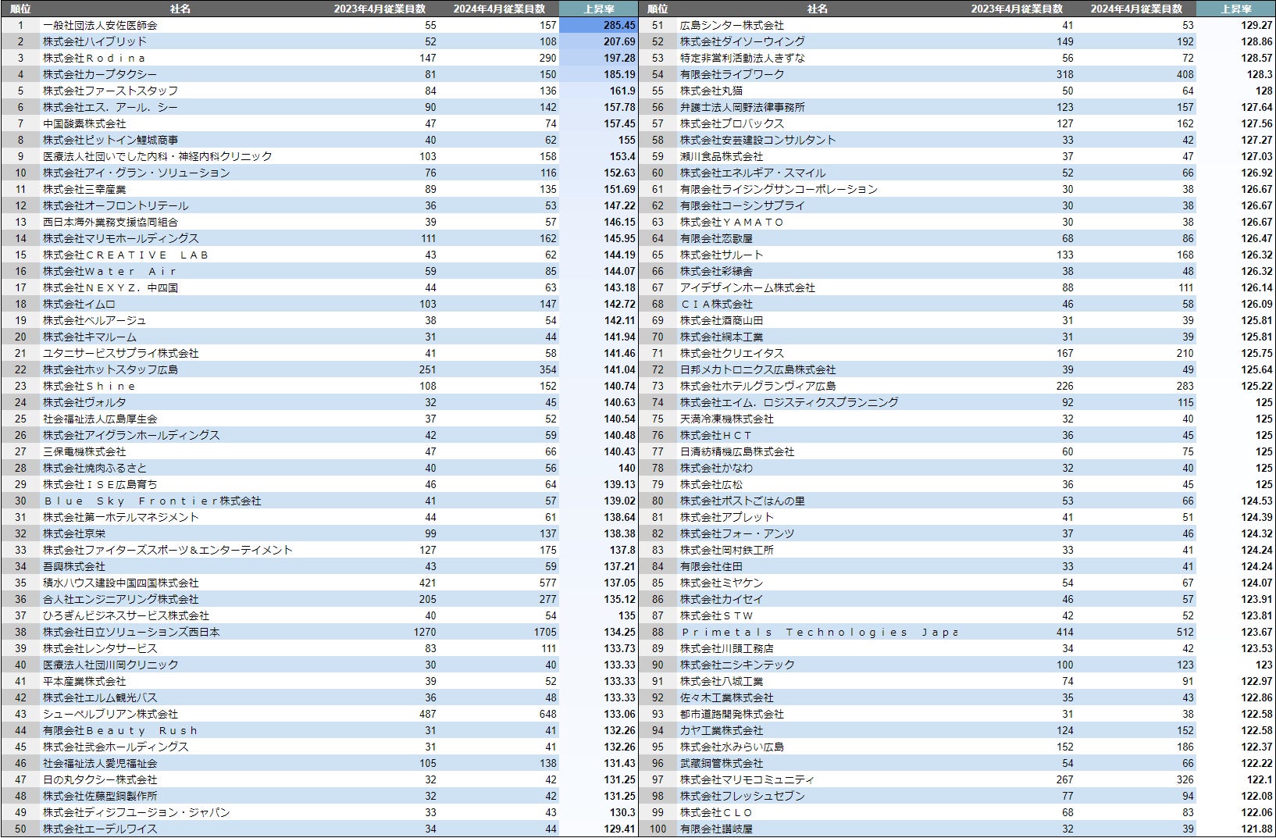Click the 日の丸タクシー株式会社 name cell
1276x838 pixels.
tap(100, 779)
